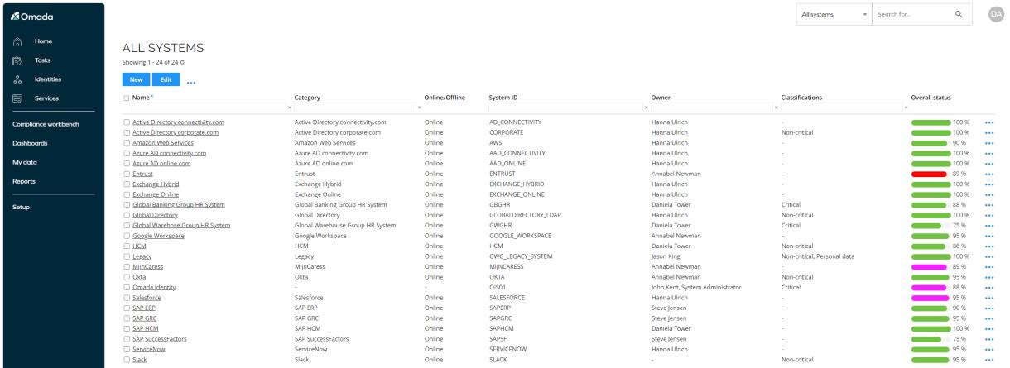1010x368 pixels.
Task: Click the Services icon in sidebar
Action: pyautogui.click(x=17, y=98)
